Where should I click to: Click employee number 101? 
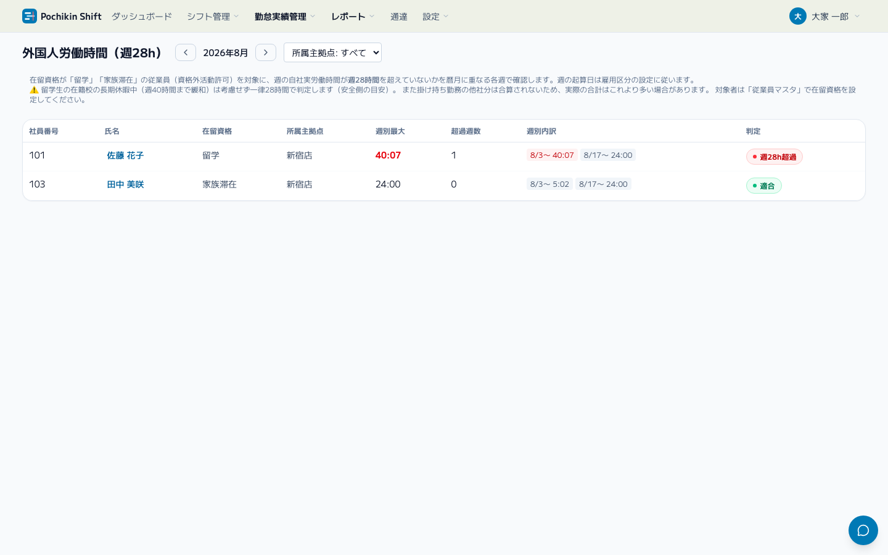coord(37,155)
